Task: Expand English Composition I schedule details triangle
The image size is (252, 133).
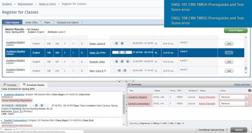Action: pos(2,120)
